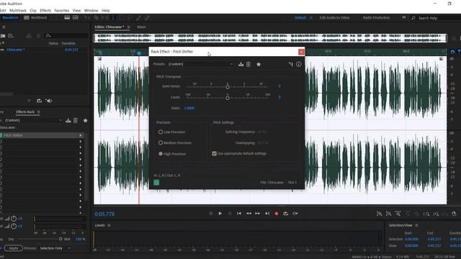This screenshot has width=461, height=259.
Task: Open the Effects Rack presets dropdown
Action: point(33,120)
